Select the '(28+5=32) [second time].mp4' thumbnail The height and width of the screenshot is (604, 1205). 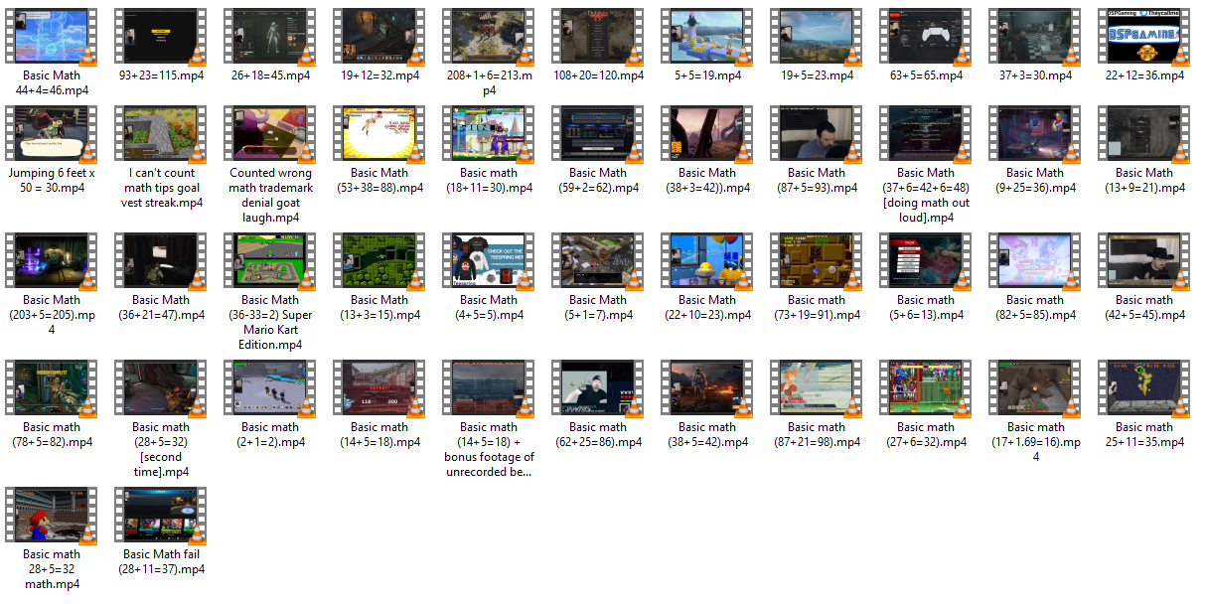pos(161,389)
